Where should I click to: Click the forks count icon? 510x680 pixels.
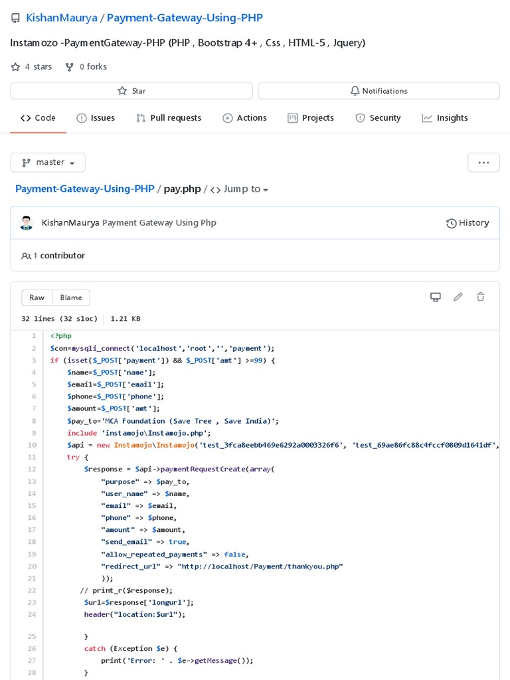click(70, 67)
